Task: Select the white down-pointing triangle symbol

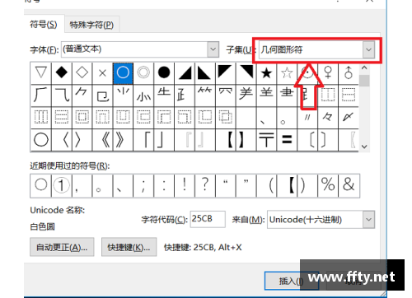Action: click(41, 72)
